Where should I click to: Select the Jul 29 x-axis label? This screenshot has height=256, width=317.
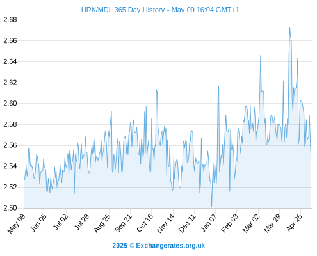(x=81, y=223)
